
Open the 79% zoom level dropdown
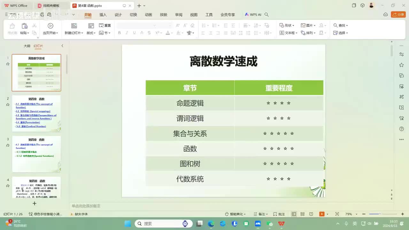351,214
